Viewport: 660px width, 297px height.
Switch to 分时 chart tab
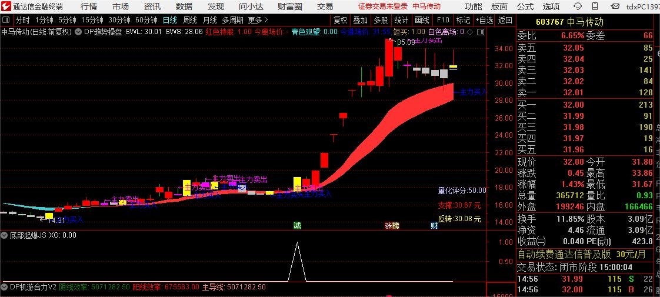(x=23, y=20)
